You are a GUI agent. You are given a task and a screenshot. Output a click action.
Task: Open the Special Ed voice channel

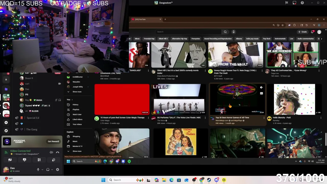(33, 118)
